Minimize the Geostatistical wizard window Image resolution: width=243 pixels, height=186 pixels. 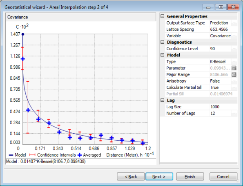[x=208, y=7]
